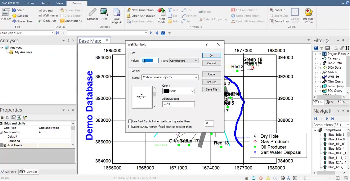Image resolution: width=350 pixels, height=181 pixels.
Task: Expand the Grid Limits property group
Action: pyautogui.click(x=5, y=145)
